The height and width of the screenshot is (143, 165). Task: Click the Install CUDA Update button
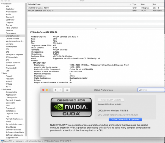111,100
